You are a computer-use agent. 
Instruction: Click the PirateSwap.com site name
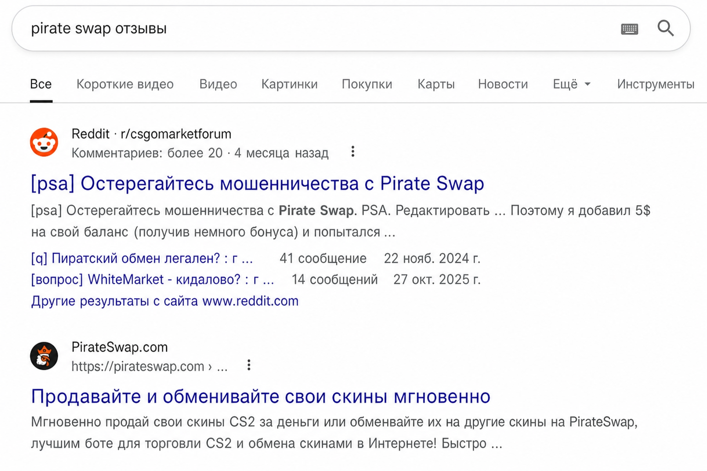pos(120,347)
